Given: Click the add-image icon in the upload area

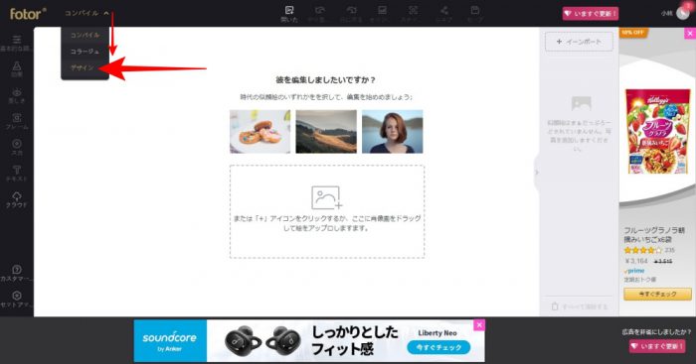Looking at the screenshot, I should pos(327,197).
